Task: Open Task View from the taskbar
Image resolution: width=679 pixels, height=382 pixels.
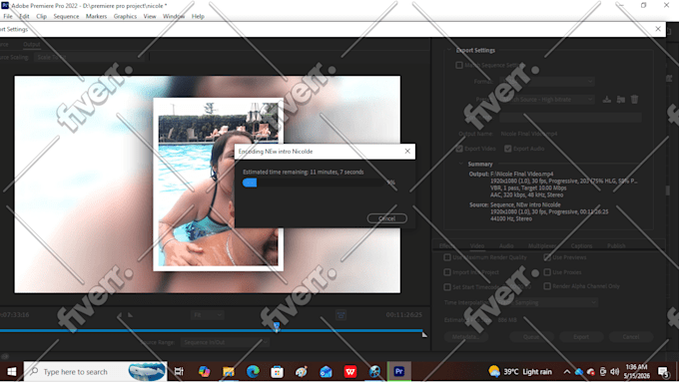Action: point(179,372)
